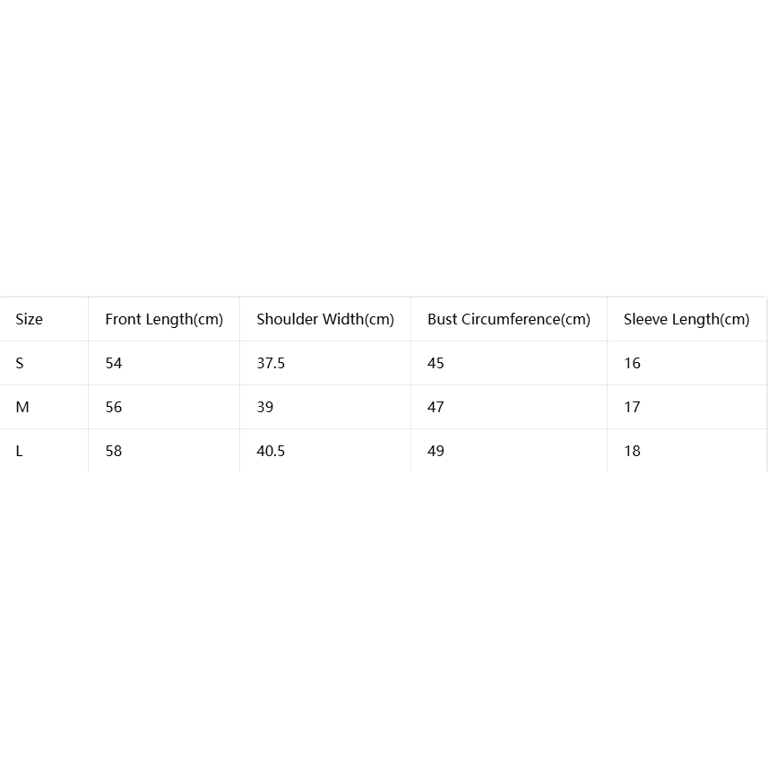Click the bust value 45

pyautogui.click(x=436, y=363)
